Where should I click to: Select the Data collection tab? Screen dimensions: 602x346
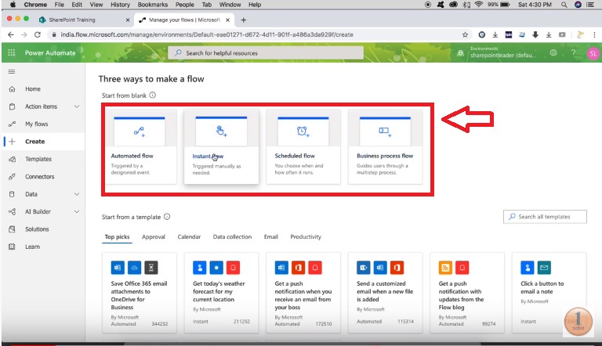click(232, 236)
